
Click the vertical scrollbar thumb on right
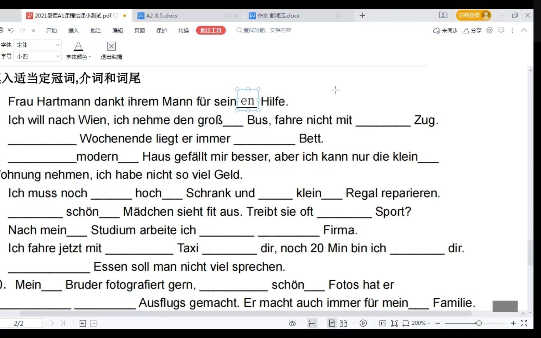tap(530, 253)
